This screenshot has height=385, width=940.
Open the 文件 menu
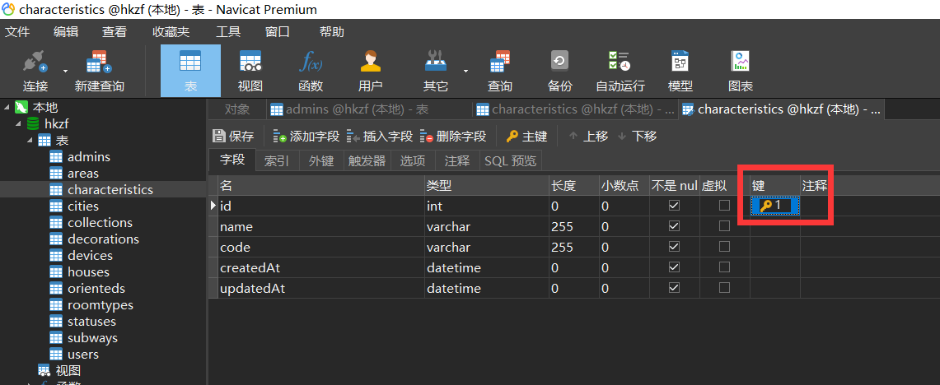16,32
